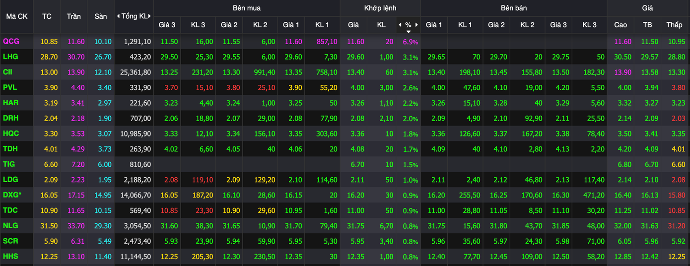690x266 pixels.
Task: Click left arrow of % column
Action: pyautogui.click(x=400, y=25)
